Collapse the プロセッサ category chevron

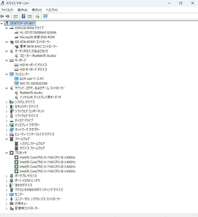tap(6, 153)
